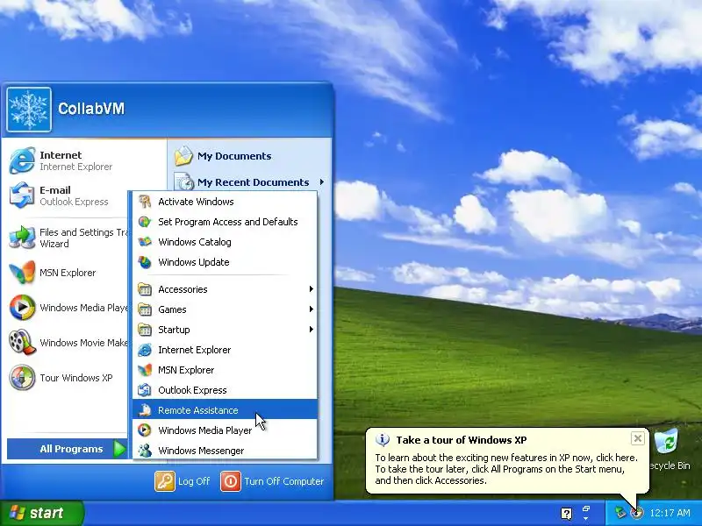The width and height of the screenshot is (702, 526).
Task: Click the Windows Messenger text entry
Action: click(x=201, y=451)
